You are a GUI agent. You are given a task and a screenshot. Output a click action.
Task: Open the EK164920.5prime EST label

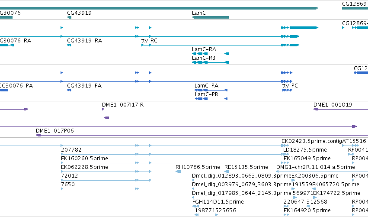(307, 211)
